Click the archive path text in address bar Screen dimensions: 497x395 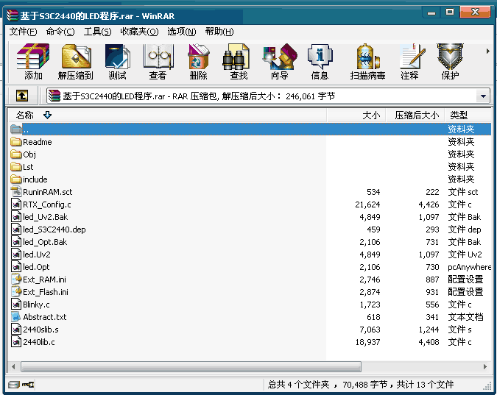(x=199, y=96)
